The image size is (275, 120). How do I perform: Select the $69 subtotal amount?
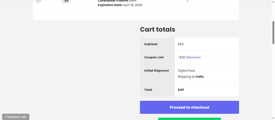(181, 44)
